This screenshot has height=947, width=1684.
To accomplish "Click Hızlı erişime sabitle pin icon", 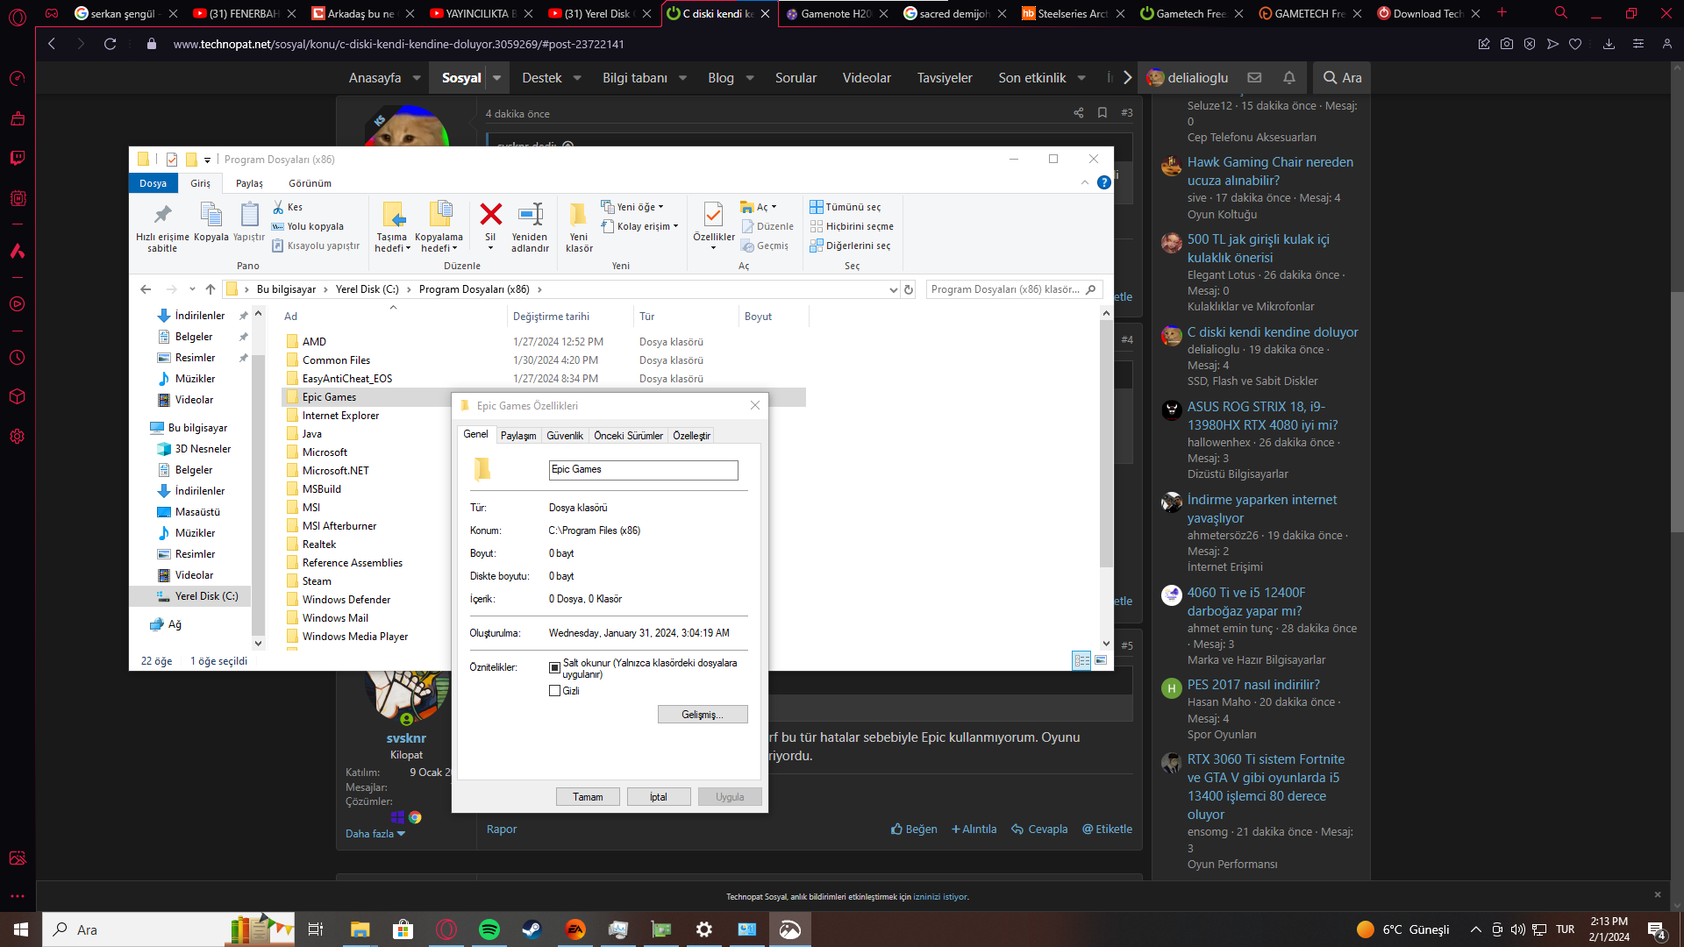I will [x=162, y=215].
